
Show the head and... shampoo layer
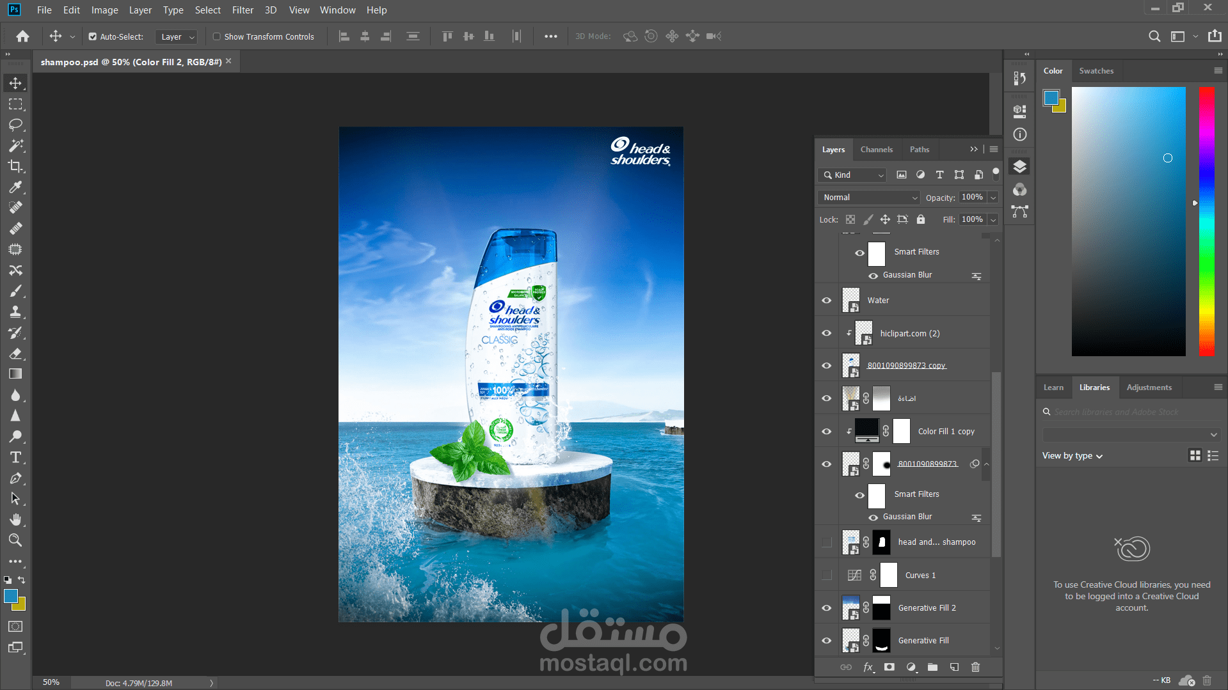click(827, 542)
